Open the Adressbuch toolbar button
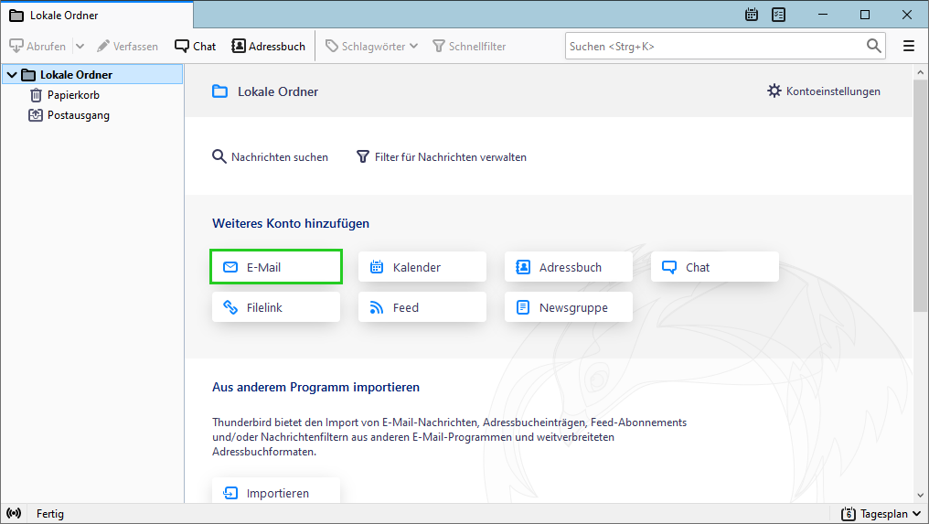Viewport: 929px width, 524px height. tap(269, 47)
